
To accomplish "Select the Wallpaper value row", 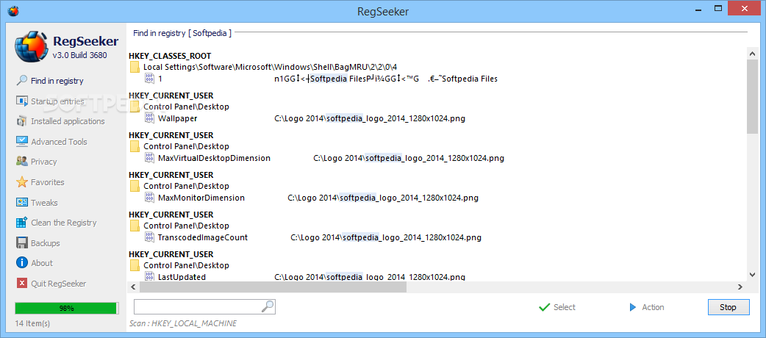I will (x=304, y=118).
